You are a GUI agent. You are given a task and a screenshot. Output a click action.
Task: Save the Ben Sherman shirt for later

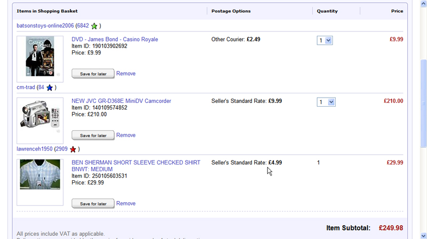(93, 203)
